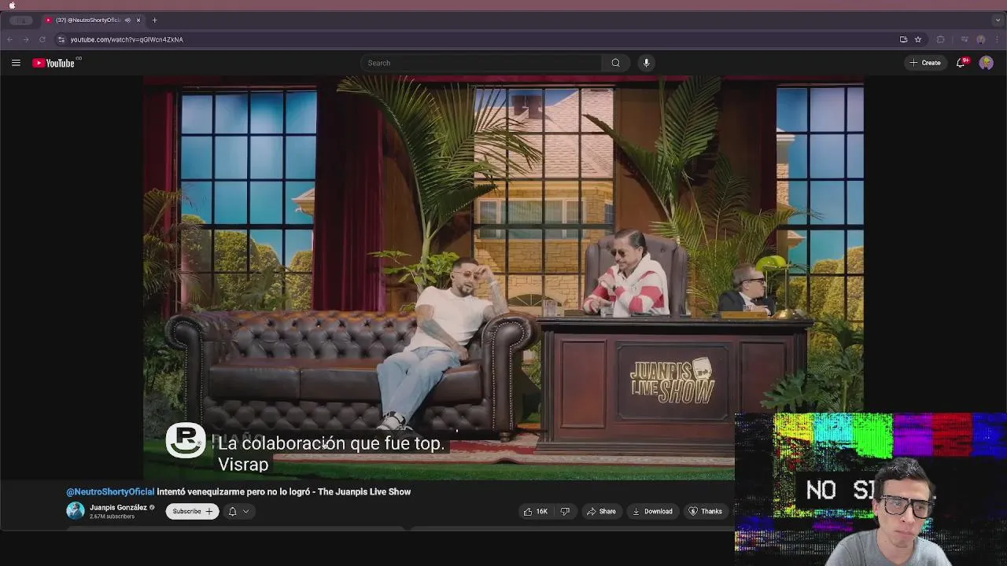Select the NeutroShortyOficial browser tab
This screenshot has height=566, width=1007.
point(93,20)
